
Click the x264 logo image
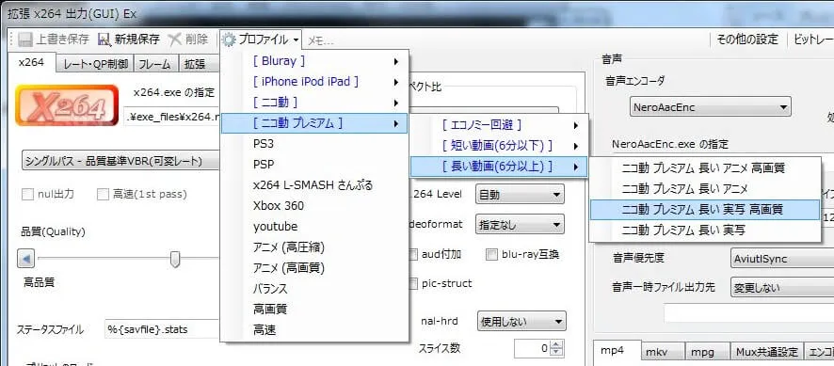(67, 105)
